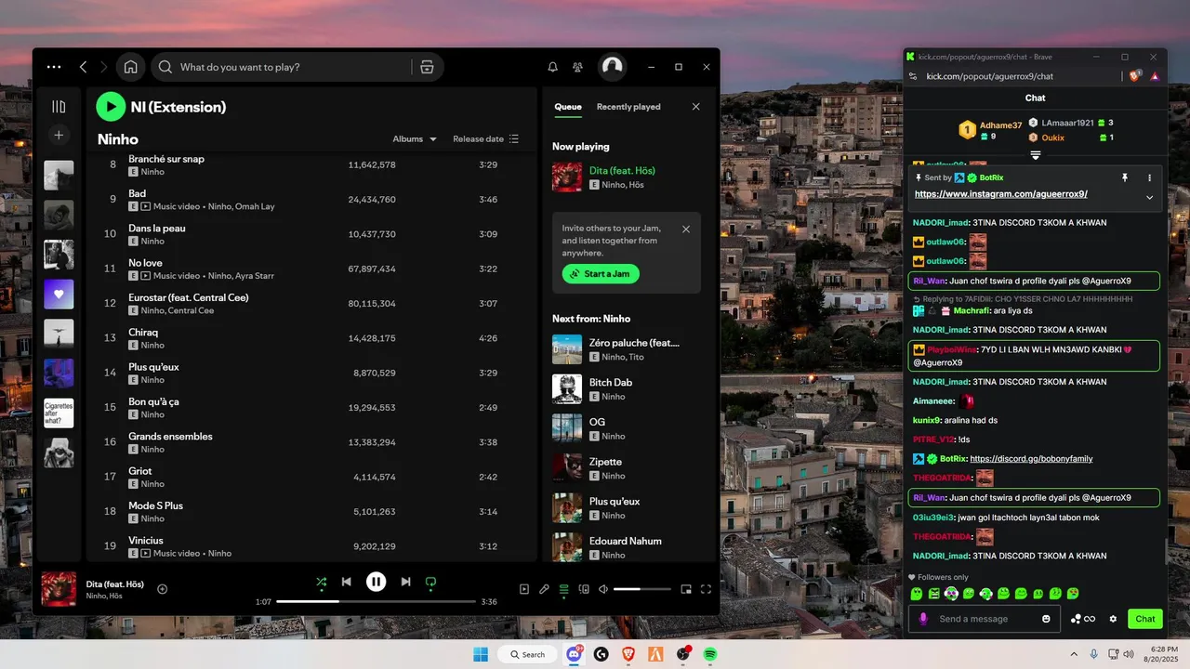Open Connect to a device icon
The width and height of the screenshot is (1190, 669).
[584, 589]
